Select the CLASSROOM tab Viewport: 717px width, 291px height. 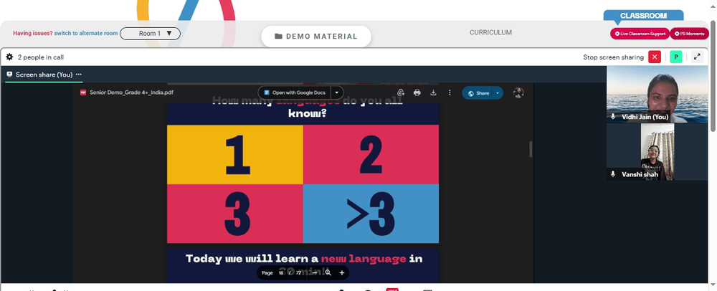(643, 16)
